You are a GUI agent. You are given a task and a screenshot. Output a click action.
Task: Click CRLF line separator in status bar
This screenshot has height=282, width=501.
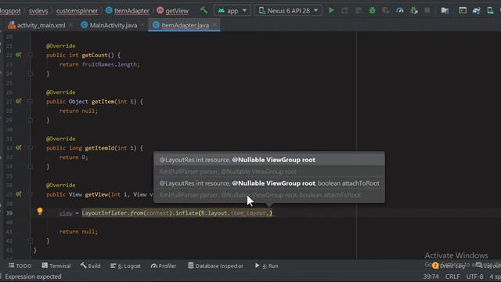pos(452,277)
